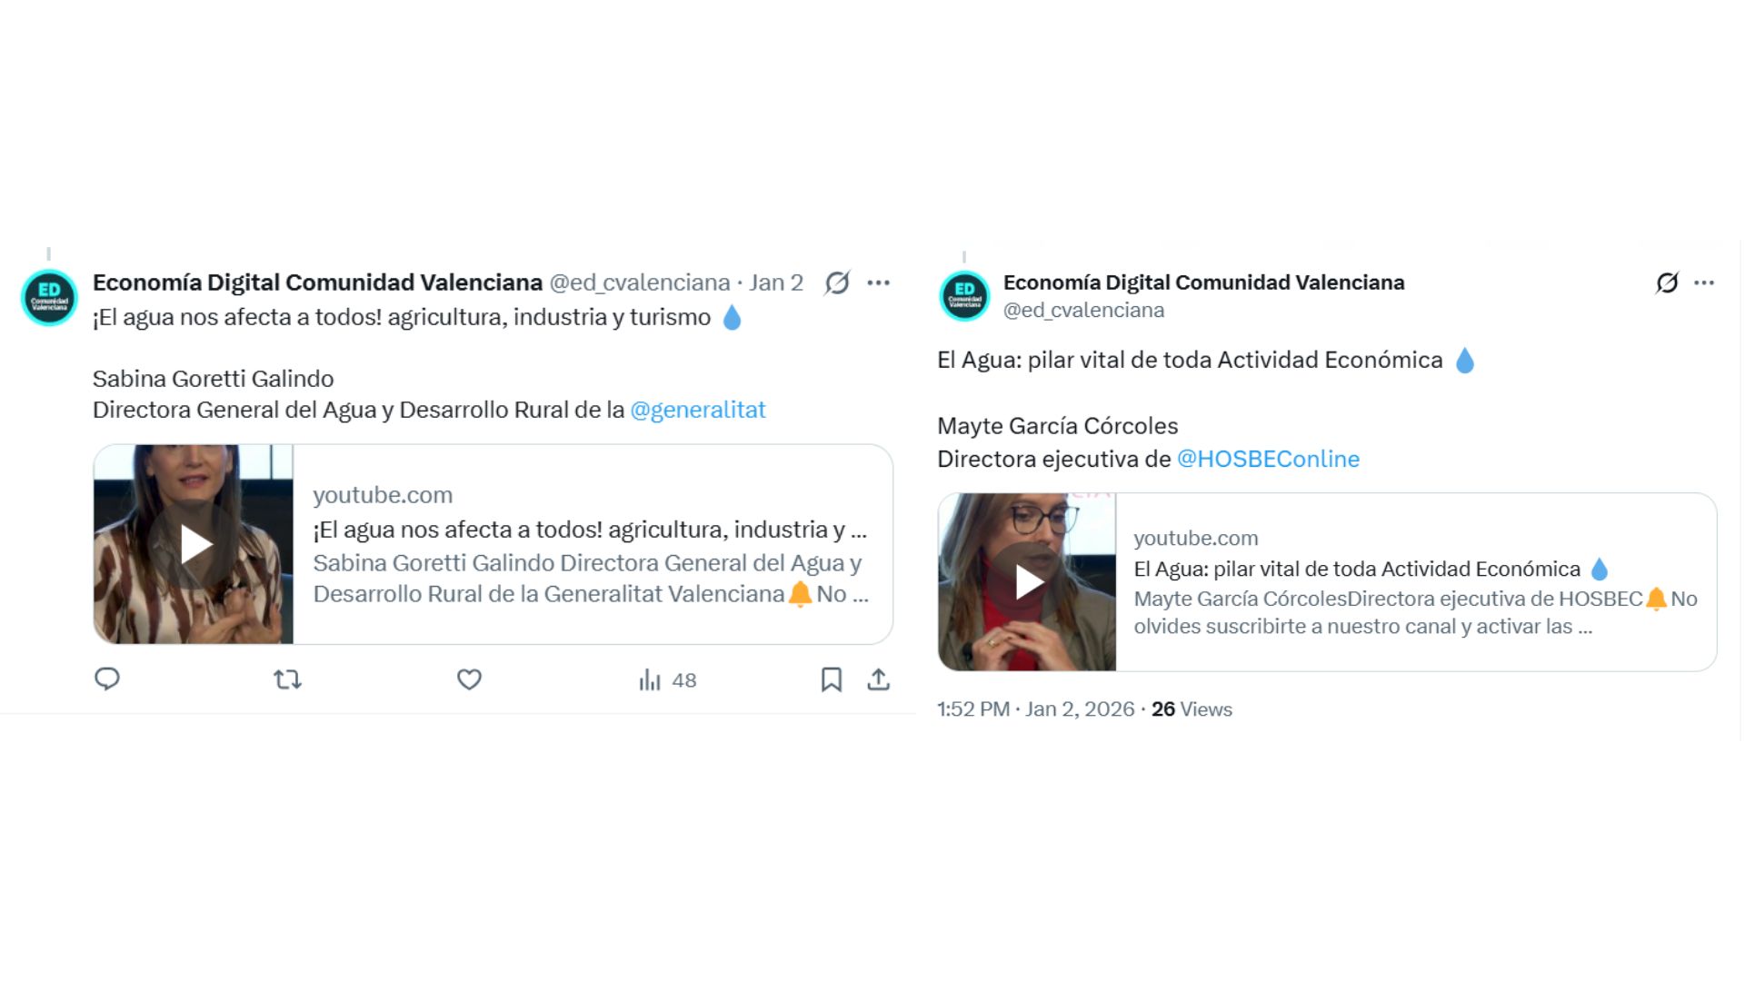Open more options menu on right tweet
This screenshot has height=981, width=1745.
pyautogui.click(x=1704, y=283)
